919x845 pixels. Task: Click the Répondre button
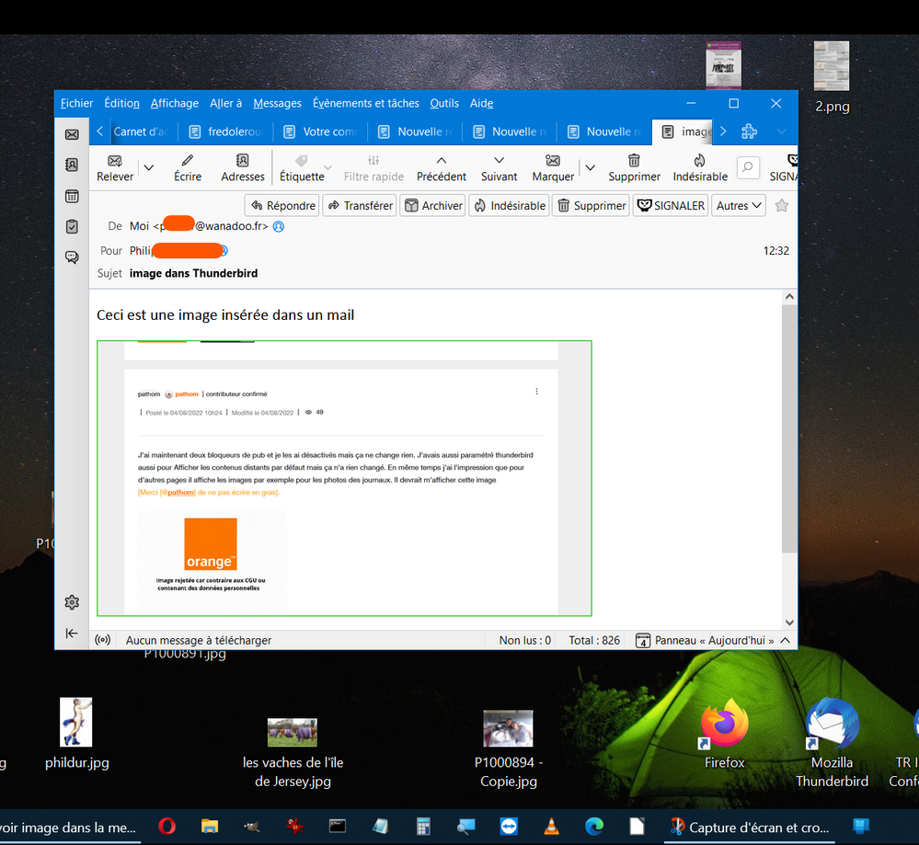tap(282, 206)
